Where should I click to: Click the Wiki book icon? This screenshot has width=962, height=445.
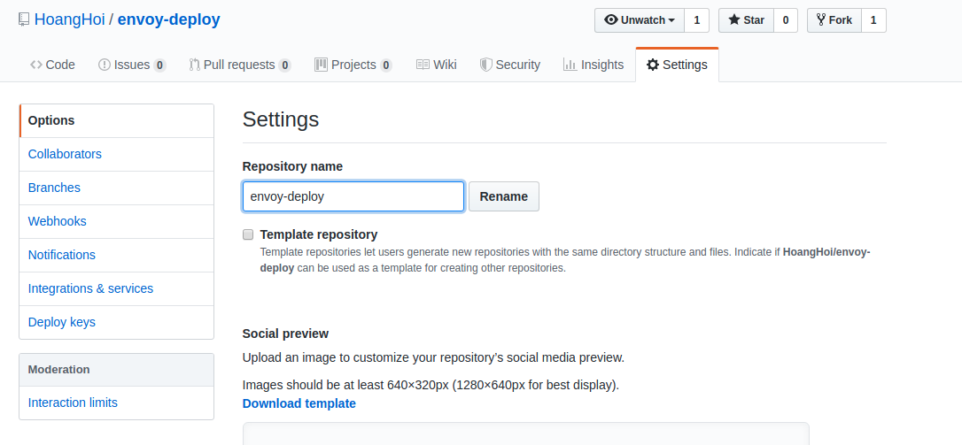(423, 65)
